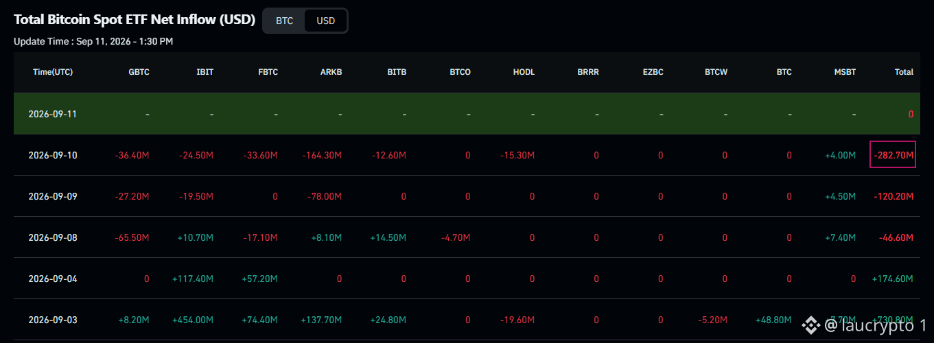Image resolution: width=934 pixels, height=343 pixels.
Task: Select the USD toggle option
Action: tap(326, 21)
